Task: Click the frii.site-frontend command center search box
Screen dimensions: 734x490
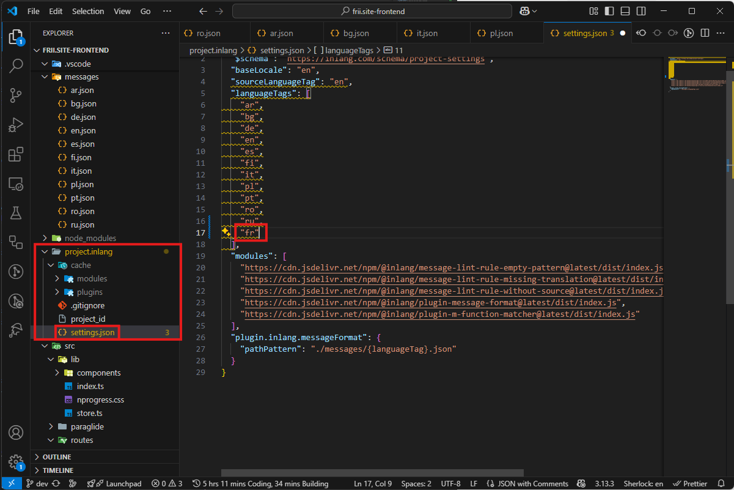Action: (x=372, y=11)
